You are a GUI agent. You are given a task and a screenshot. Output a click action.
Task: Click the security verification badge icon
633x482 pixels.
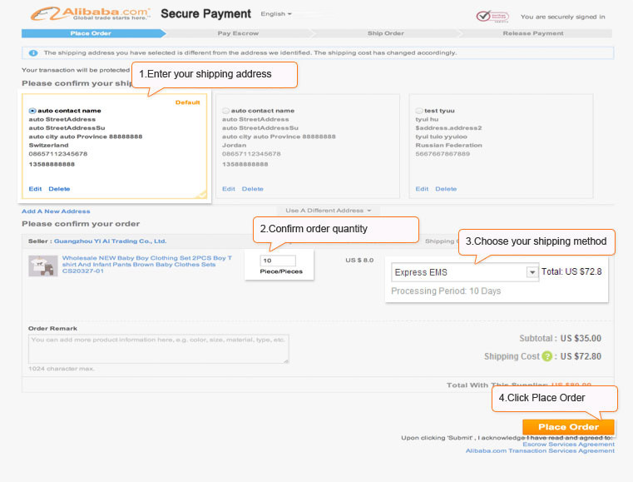[492, 17]
